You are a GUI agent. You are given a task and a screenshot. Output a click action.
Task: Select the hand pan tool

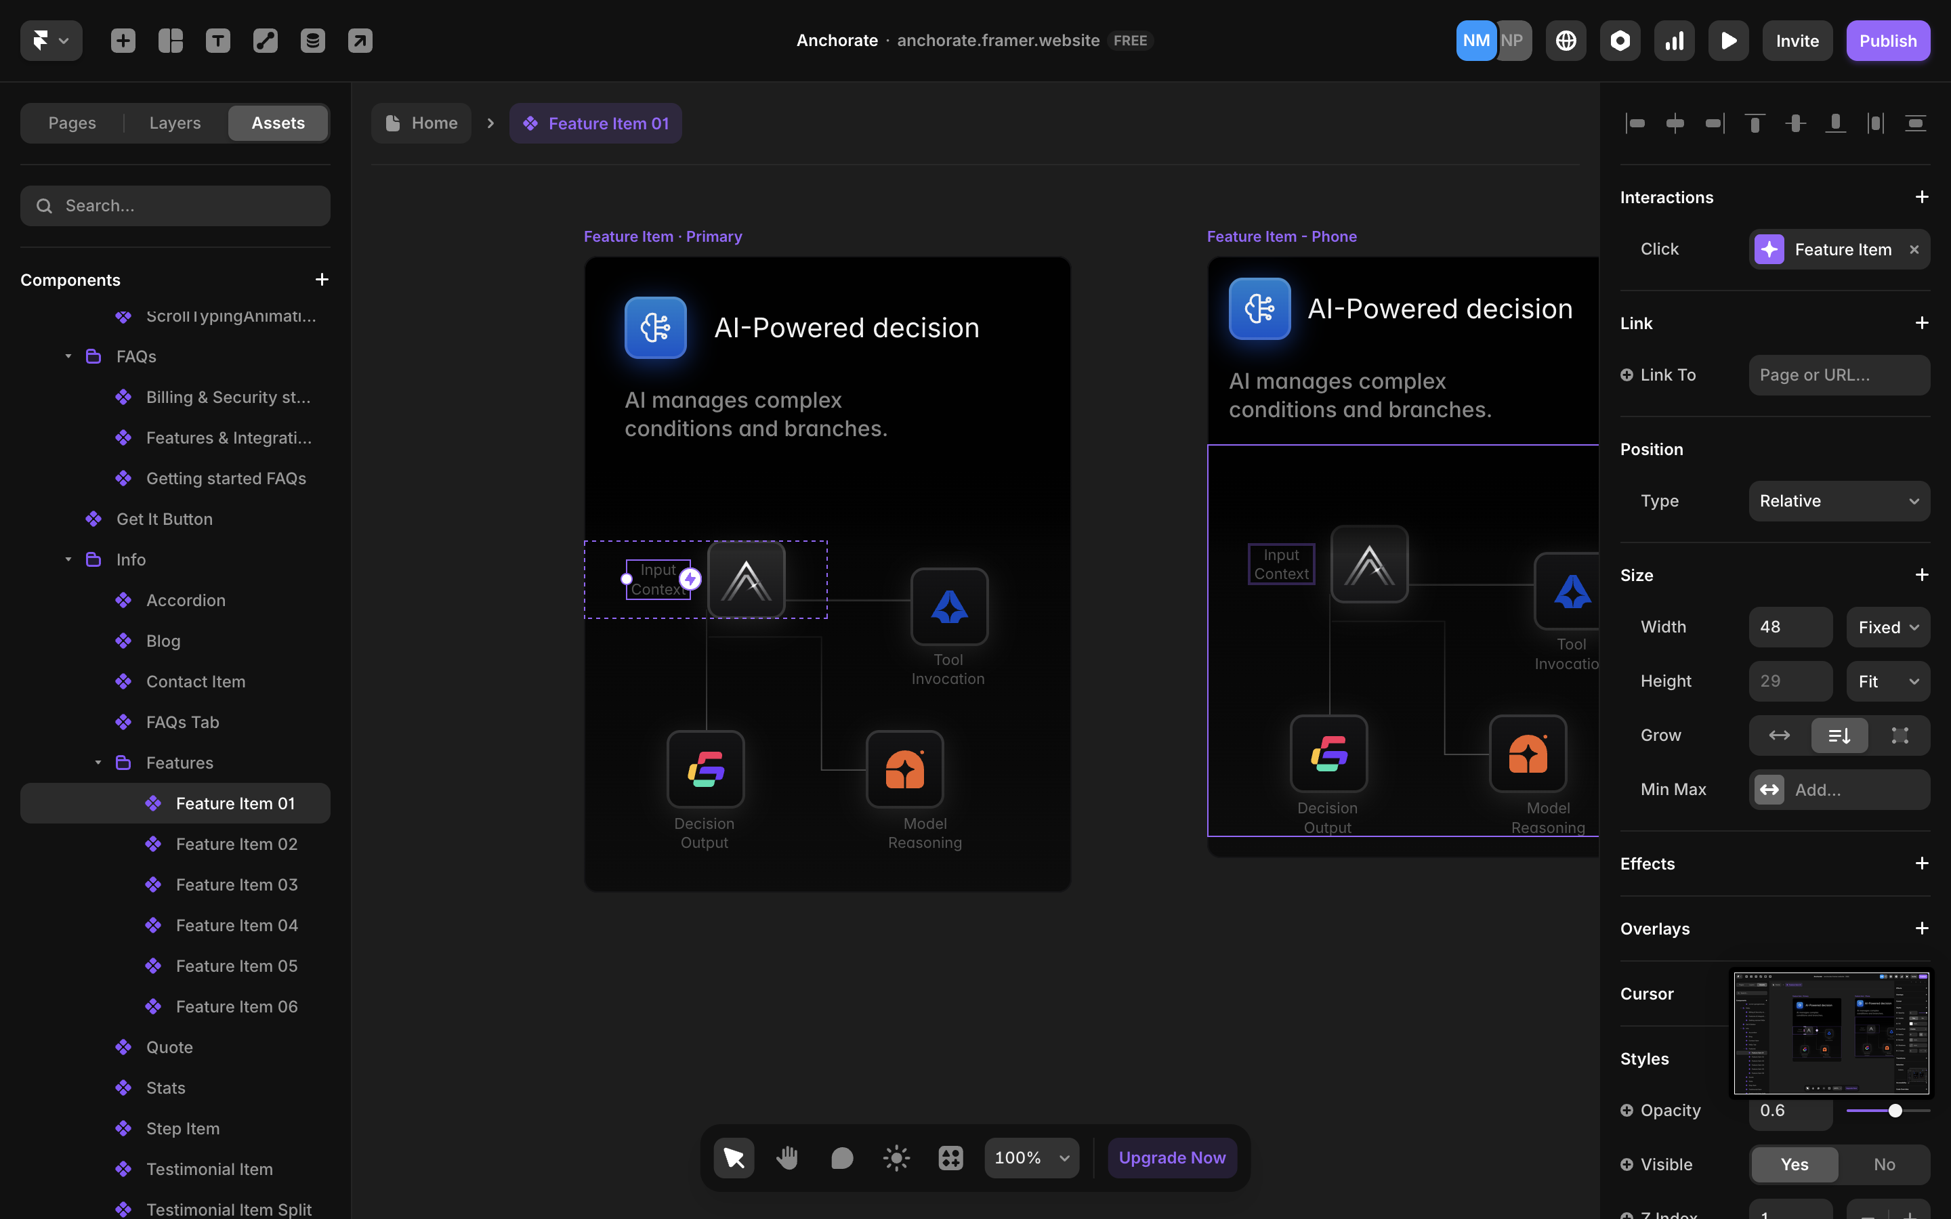coord(788,1158)
